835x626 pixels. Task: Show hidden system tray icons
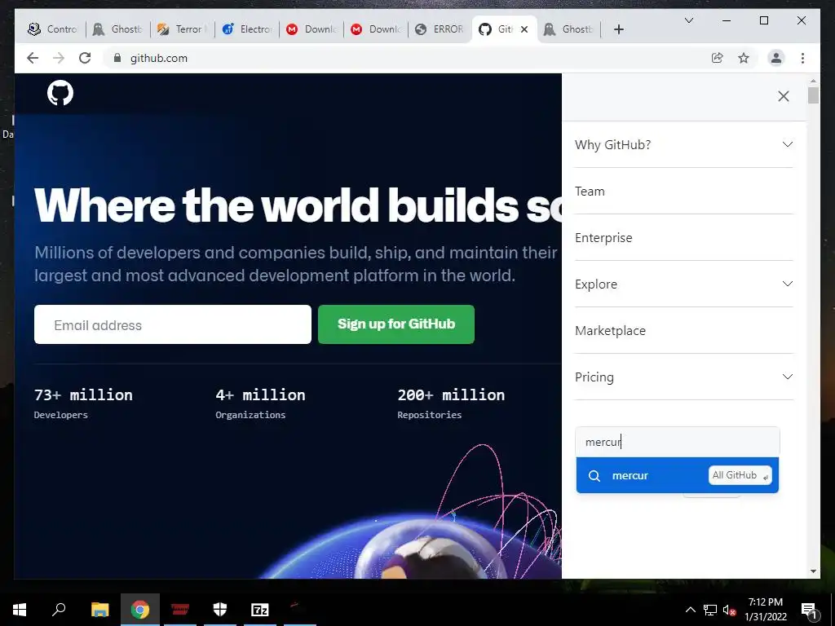click(x=690, y=610)
